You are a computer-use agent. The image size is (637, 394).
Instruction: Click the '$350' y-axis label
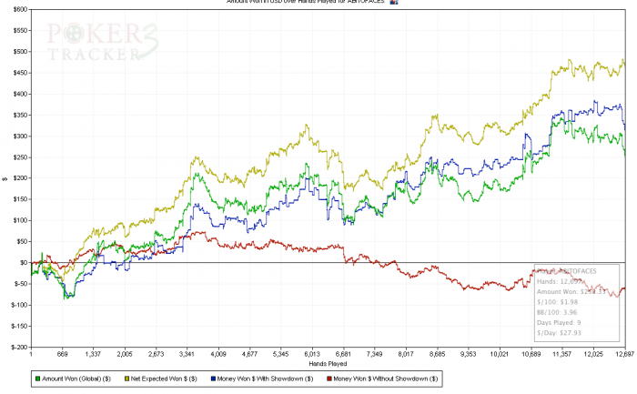pos(20,115)
